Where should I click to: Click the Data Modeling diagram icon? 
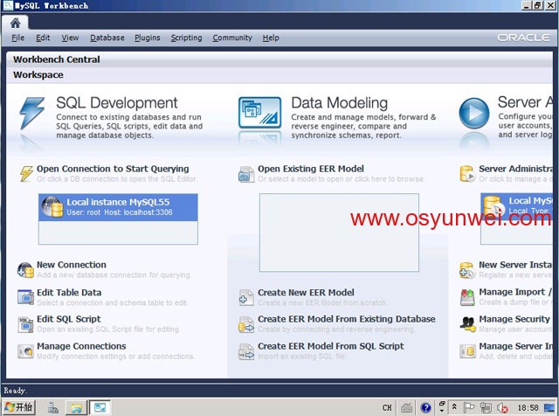tap(259, 114)
